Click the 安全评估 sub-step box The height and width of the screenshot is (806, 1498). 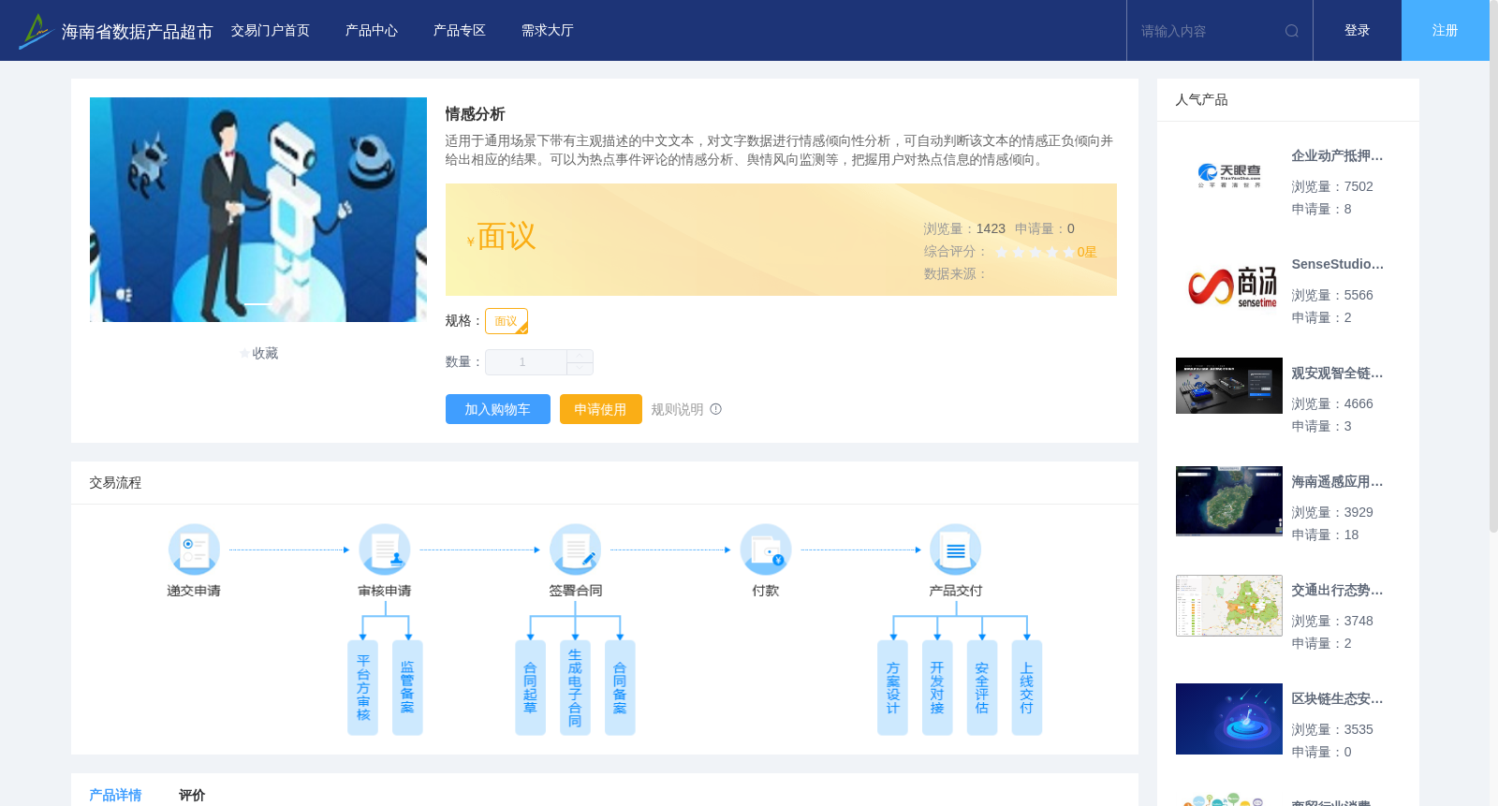tap(982, 688)
